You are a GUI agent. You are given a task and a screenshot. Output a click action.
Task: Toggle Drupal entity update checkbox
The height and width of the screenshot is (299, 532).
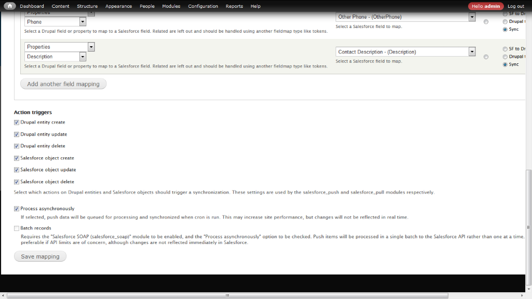pyautogui.click(x=16, y=134)
